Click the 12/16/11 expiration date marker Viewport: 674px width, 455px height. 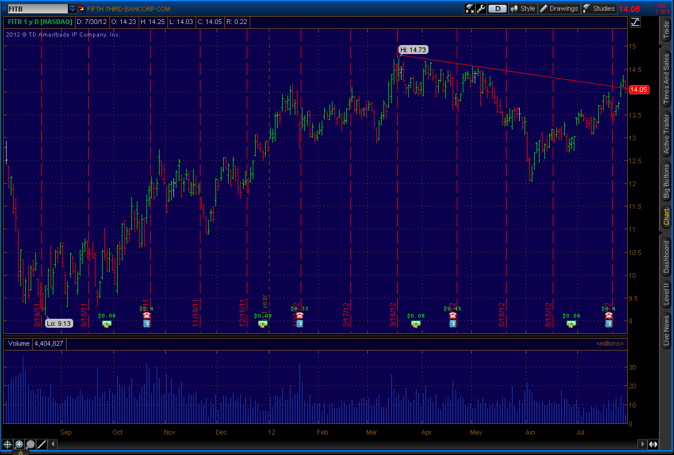click(242, 313)
